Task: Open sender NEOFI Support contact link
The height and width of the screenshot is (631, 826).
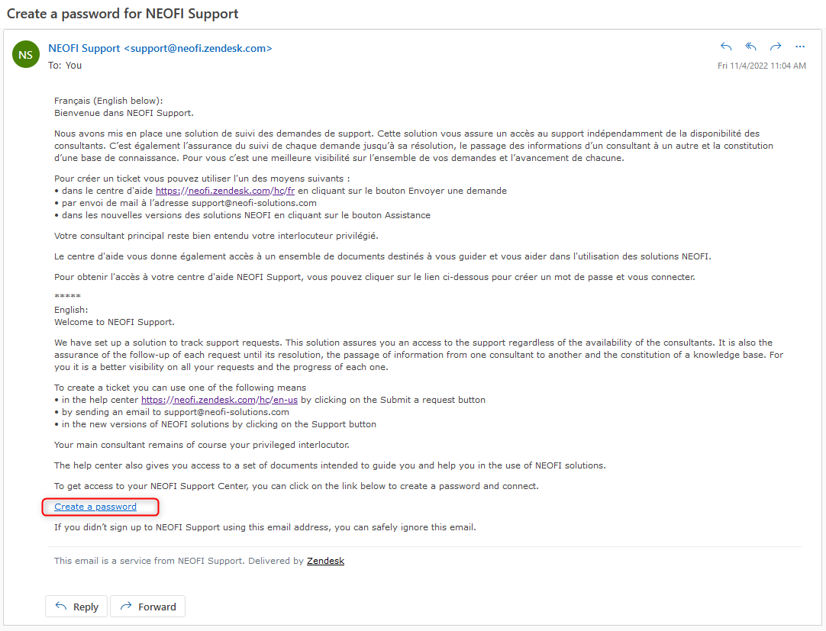Action: pos(160,49)
